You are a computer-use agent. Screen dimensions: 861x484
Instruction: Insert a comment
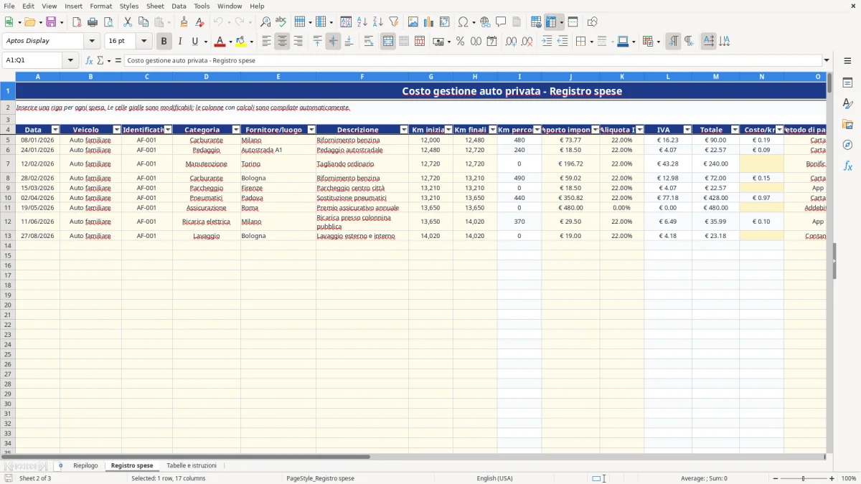[501, 22]
